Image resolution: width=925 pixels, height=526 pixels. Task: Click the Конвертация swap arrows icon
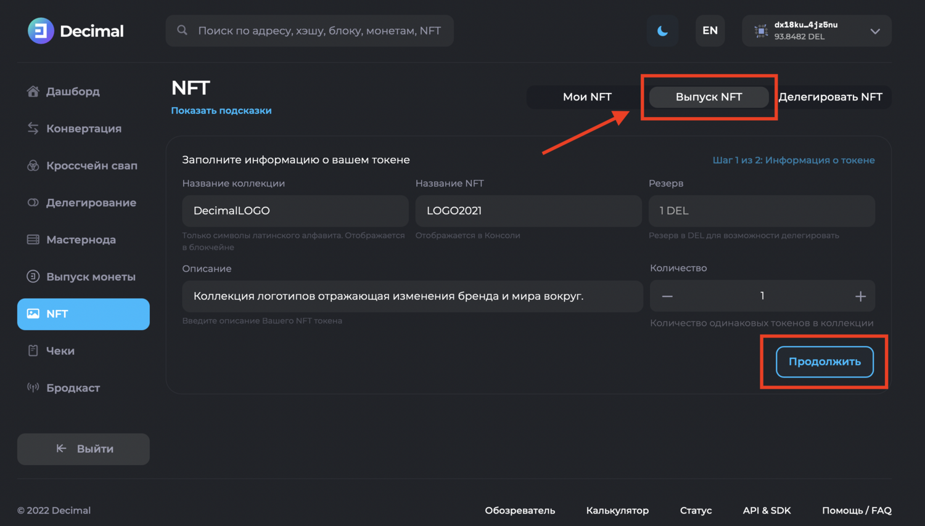tap(33, 128)
